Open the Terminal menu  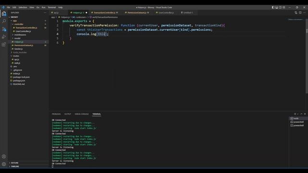(52, 7)
